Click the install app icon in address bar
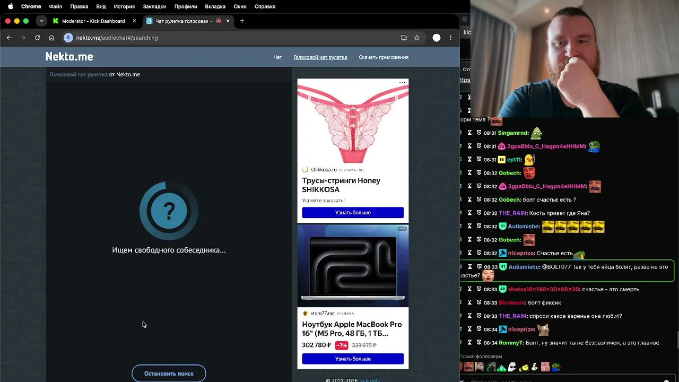Image resolution: width=679 pixels, height=382 pixels. 404,38
